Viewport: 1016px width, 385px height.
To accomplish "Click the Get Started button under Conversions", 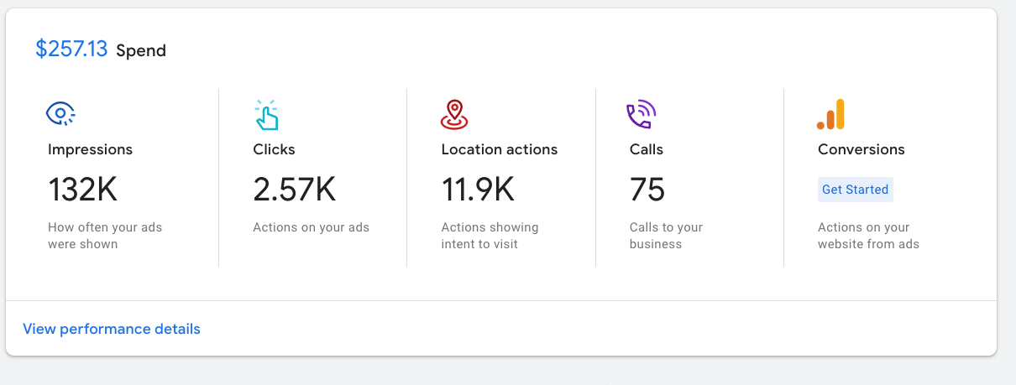I will [x=855, y=190].
